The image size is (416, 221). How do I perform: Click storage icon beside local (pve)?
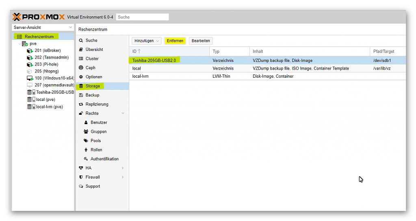click(31, 99)
